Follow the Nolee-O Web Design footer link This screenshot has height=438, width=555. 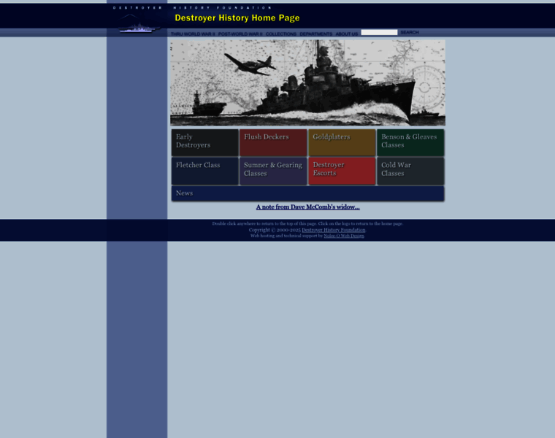[x=344, y=236]
